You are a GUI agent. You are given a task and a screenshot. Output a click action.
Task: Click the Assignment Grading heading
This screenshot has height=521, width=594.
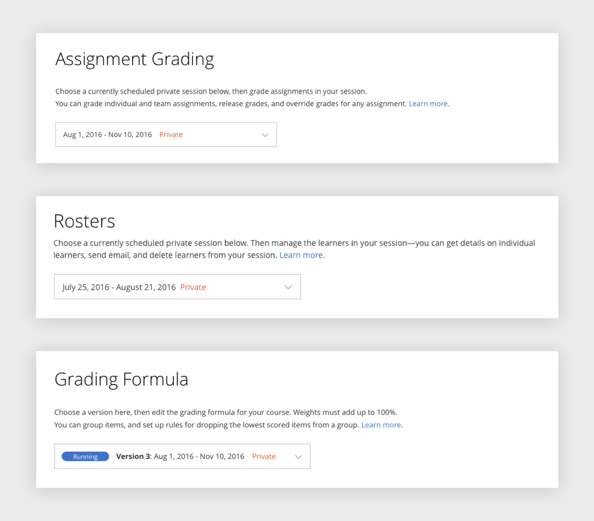click(135, 59)
